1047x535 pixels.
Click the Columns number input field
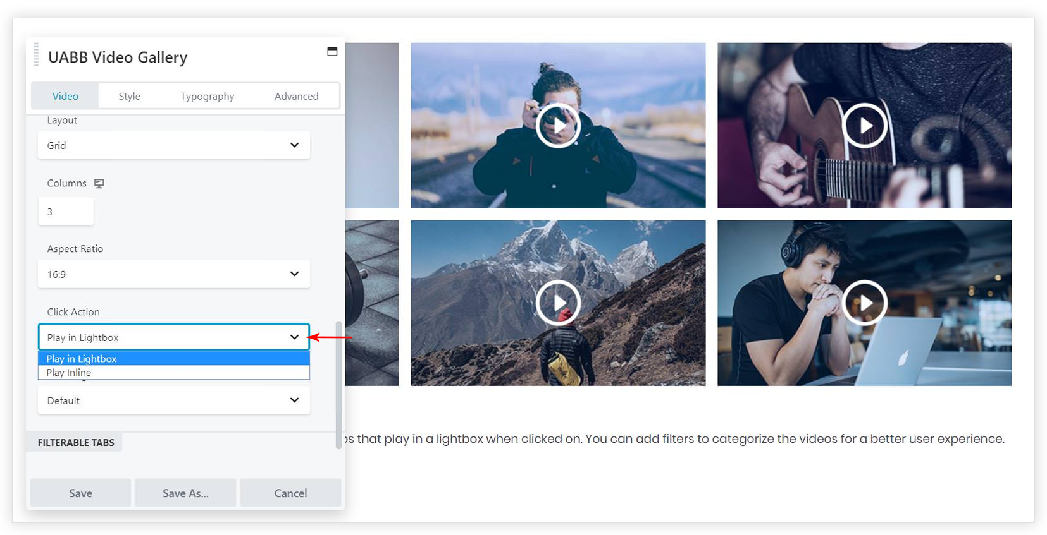coord(66,212)
